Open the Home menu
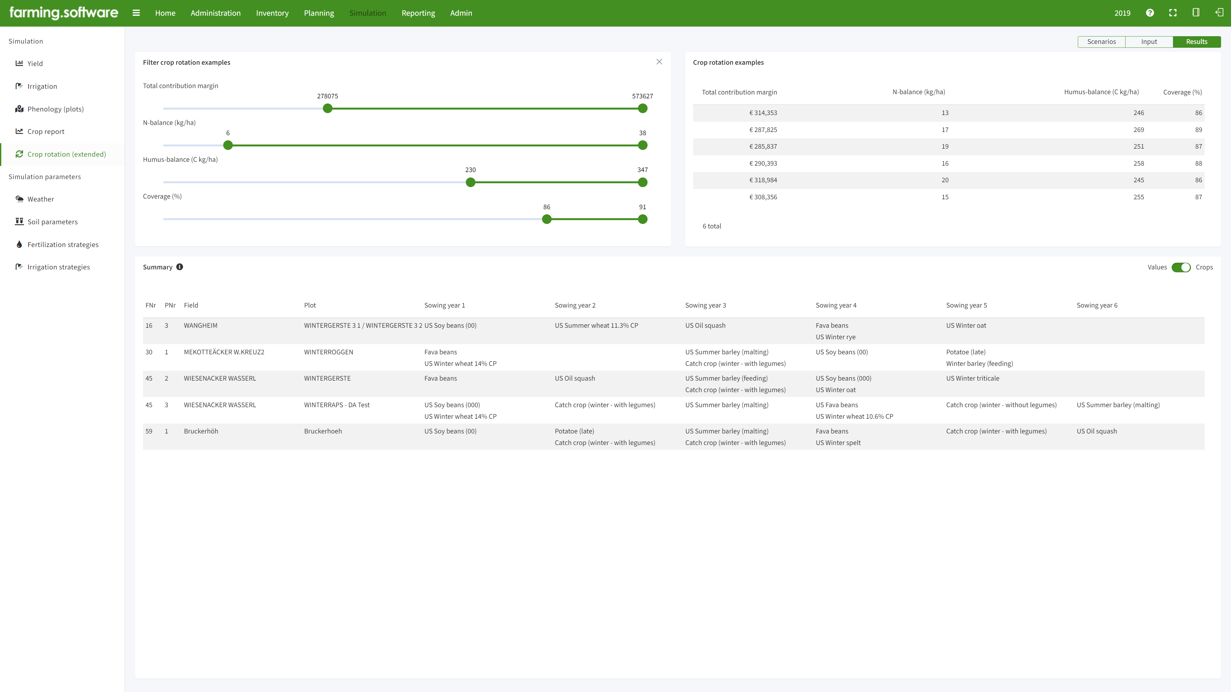 click(x=165, y=13)
